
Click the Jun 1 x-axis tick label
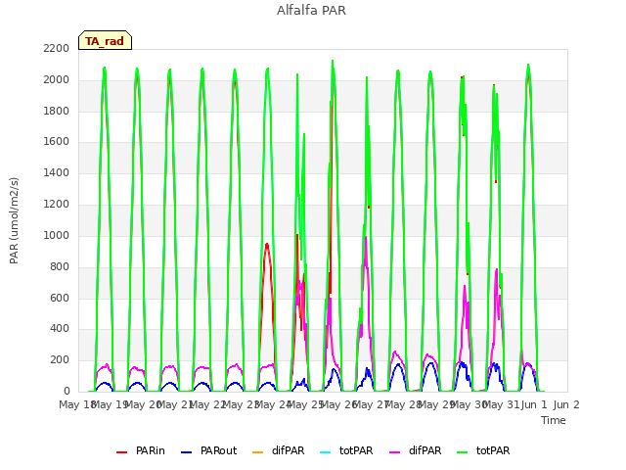[534, 404]
